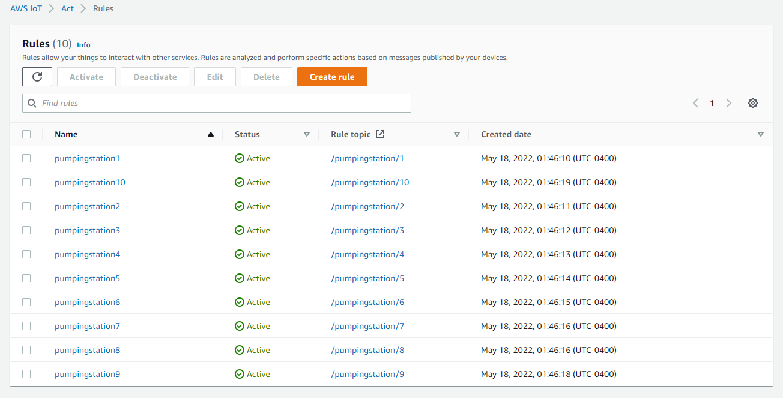
Task: Open topic link /pumpingstation/7
Action: point(367,326)
